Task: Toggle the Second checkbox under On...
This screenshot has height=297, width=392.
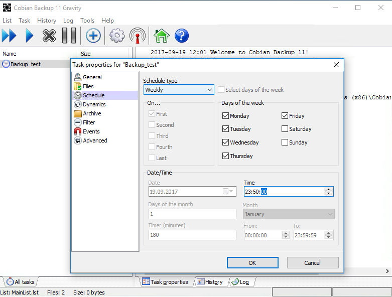Action: [x=152, y=125]
